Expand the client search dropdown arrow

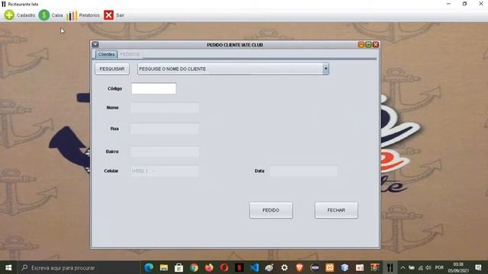click(x=326, y=68)
